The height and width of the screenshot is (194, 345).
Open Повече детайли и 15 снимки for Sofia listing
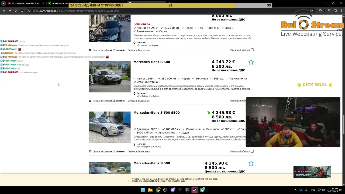(x=109, y=101)
